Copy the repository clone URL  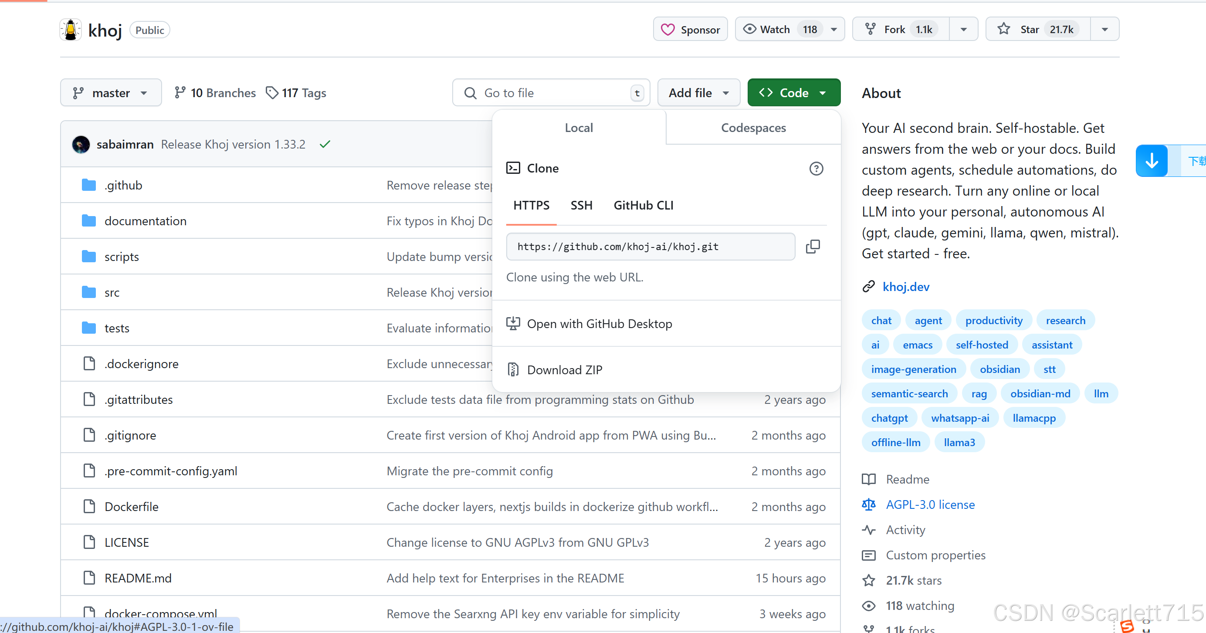[813, 247]
